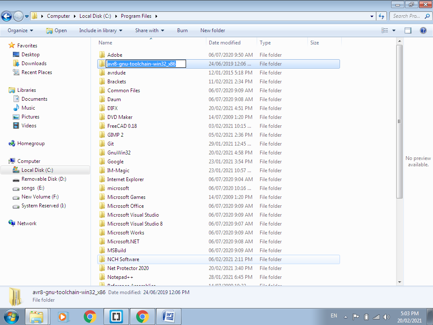Open the Help question mark icon
The width and height of the screenshot is (433, 325).
(423, 30)
